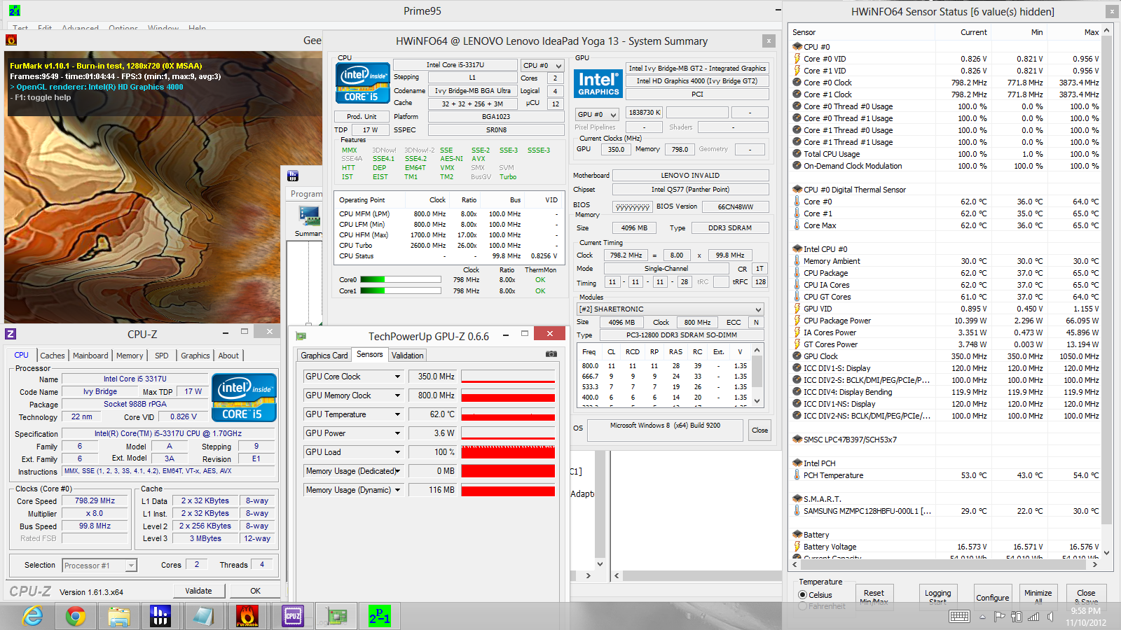Expand the [#2] SHARETRONIC memory module dropdown

click(670, 309)
